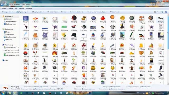Select Библиотеки in the navigation pane

[x=9, y=29]
